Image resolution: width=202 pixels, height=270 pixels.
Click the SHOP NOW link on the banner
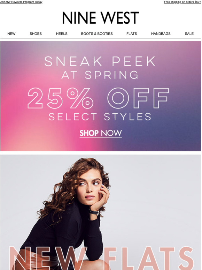(101, 134)
